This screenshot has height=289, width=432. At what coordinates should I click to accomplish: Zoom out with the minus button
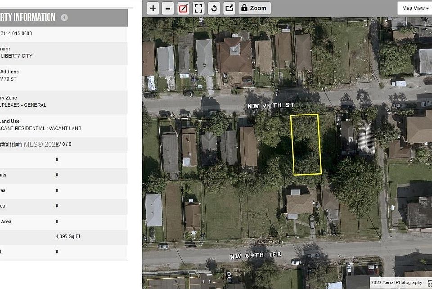(x=167, y=8)
